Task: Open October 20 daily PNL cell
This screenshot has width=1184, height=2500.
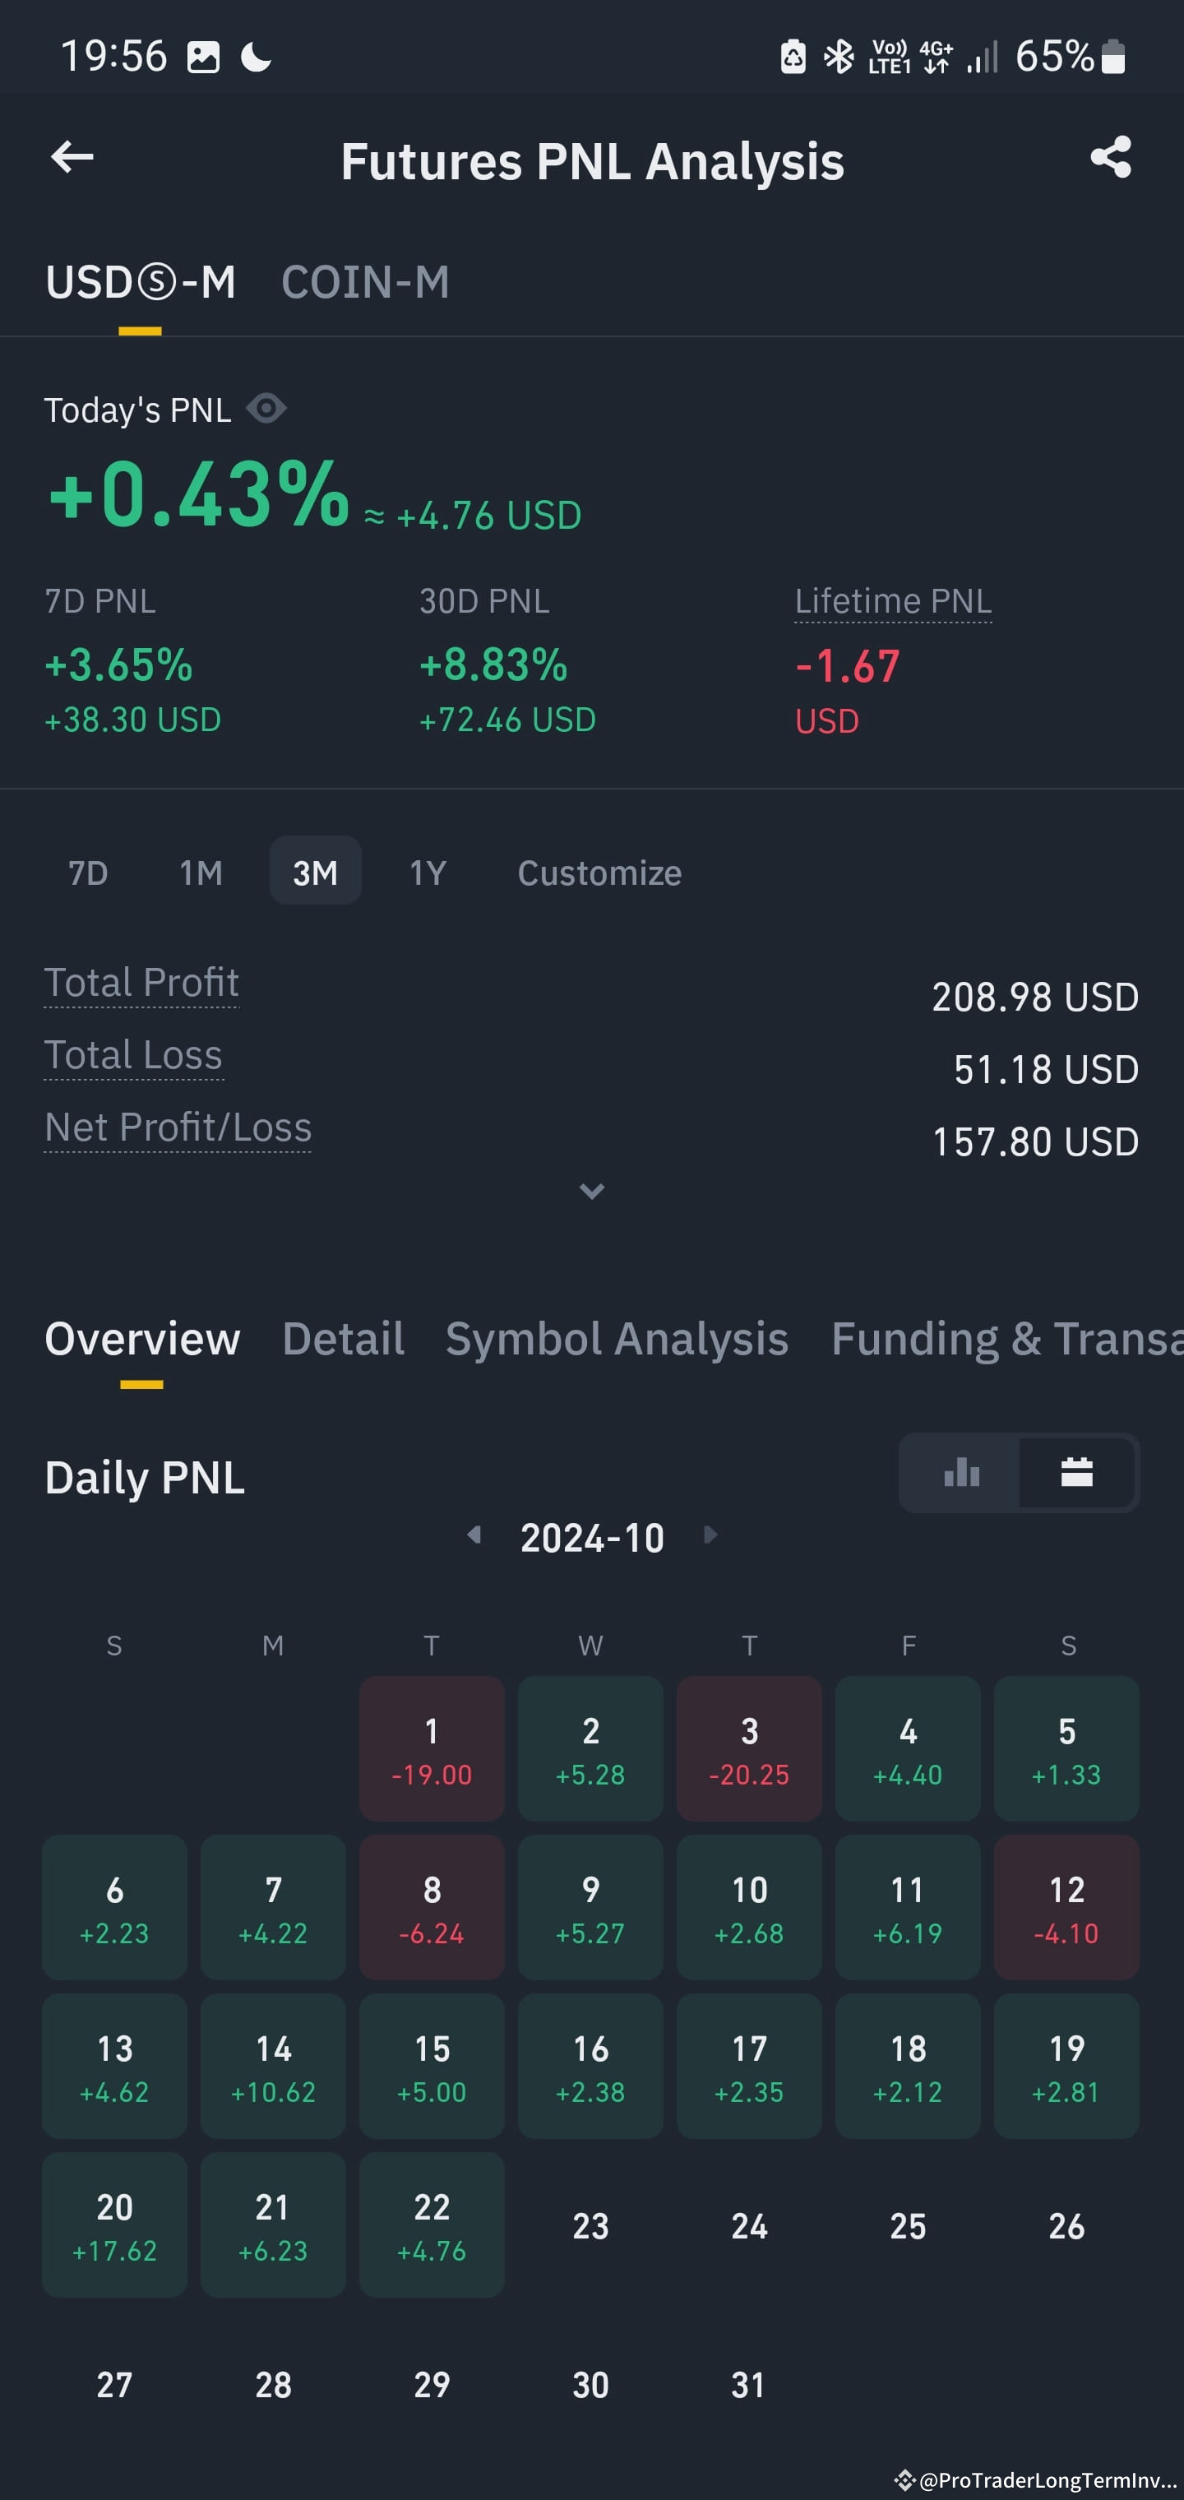Action: pos(114,2225)
